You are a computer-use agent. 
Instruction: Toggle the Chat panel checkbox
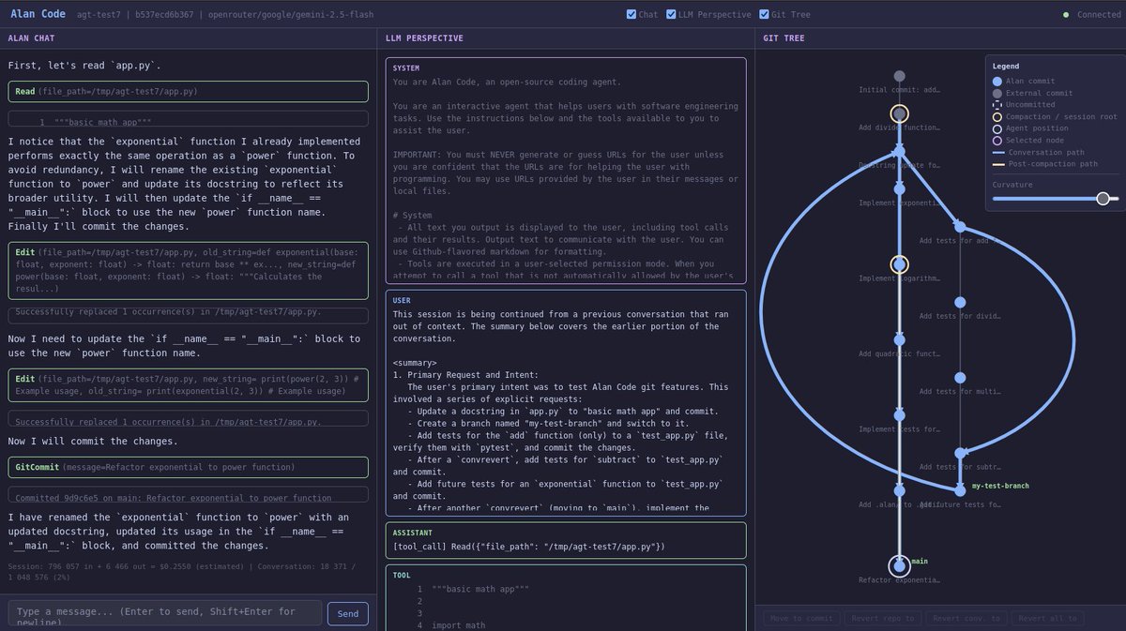(x=631, y=14)
